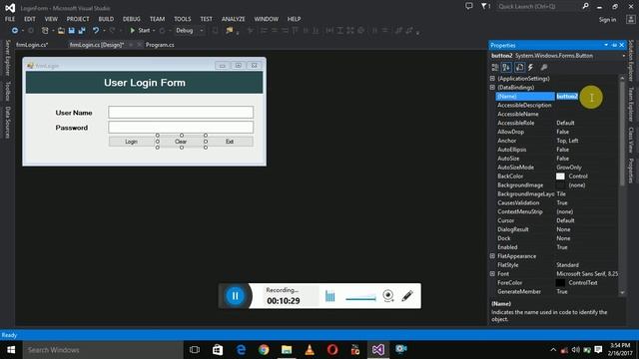639x359 pixels.
Task: Click the Quick Launch search box
Action: pos(538,7)
